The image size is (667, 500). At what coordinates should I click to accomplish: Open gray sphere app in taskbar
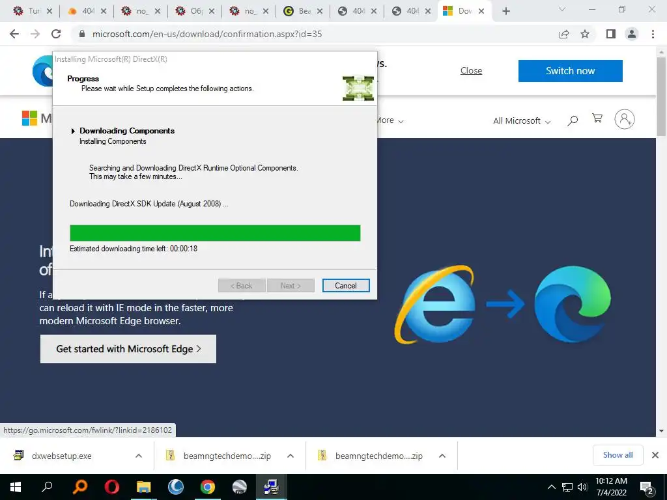pyautogui.click(x=240, y=487)
